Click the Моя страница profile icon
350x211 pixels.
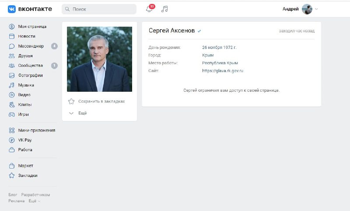coord(12,27)
